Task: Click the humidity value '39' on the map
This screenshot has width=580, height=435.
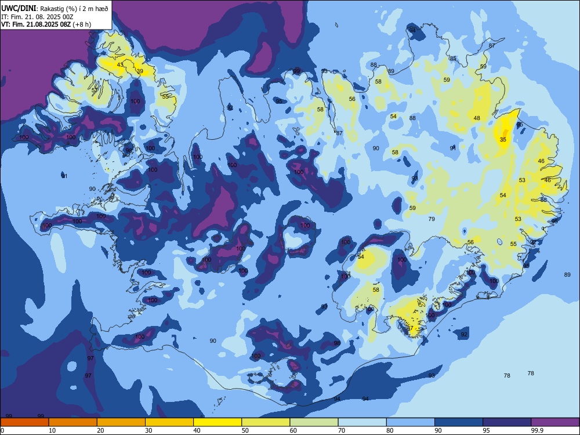Action: (x=140, y=71)
